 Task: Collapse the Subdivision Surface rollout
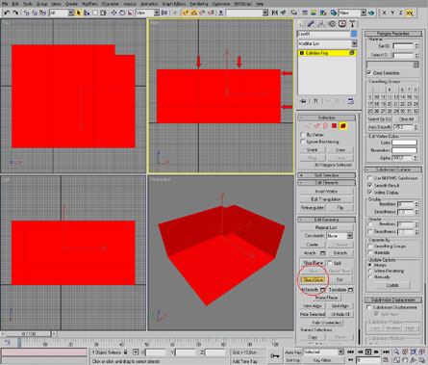(x=393, y=169)
